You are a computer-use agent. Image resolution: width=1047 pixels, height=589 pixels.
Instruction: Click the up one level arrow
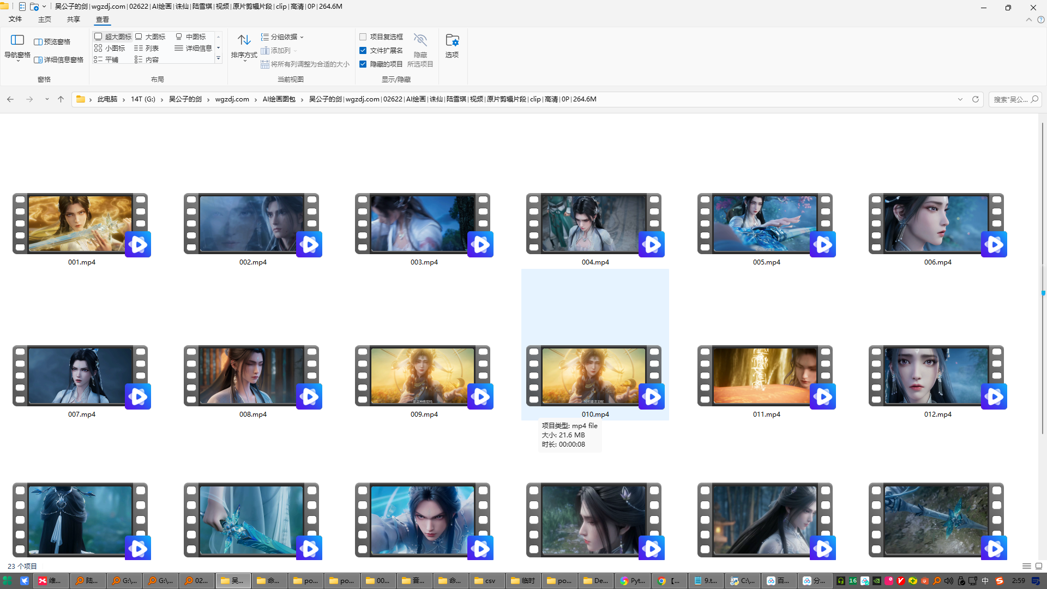[x=61, y=99]
